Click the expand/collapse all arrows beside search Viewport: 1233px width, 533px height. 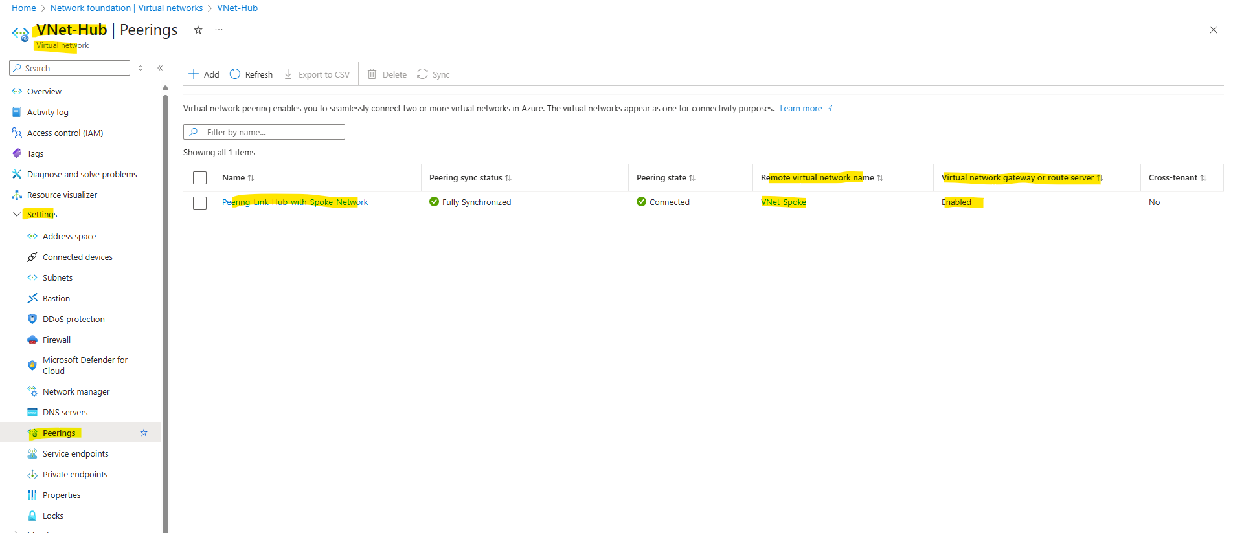coord(141,68)
